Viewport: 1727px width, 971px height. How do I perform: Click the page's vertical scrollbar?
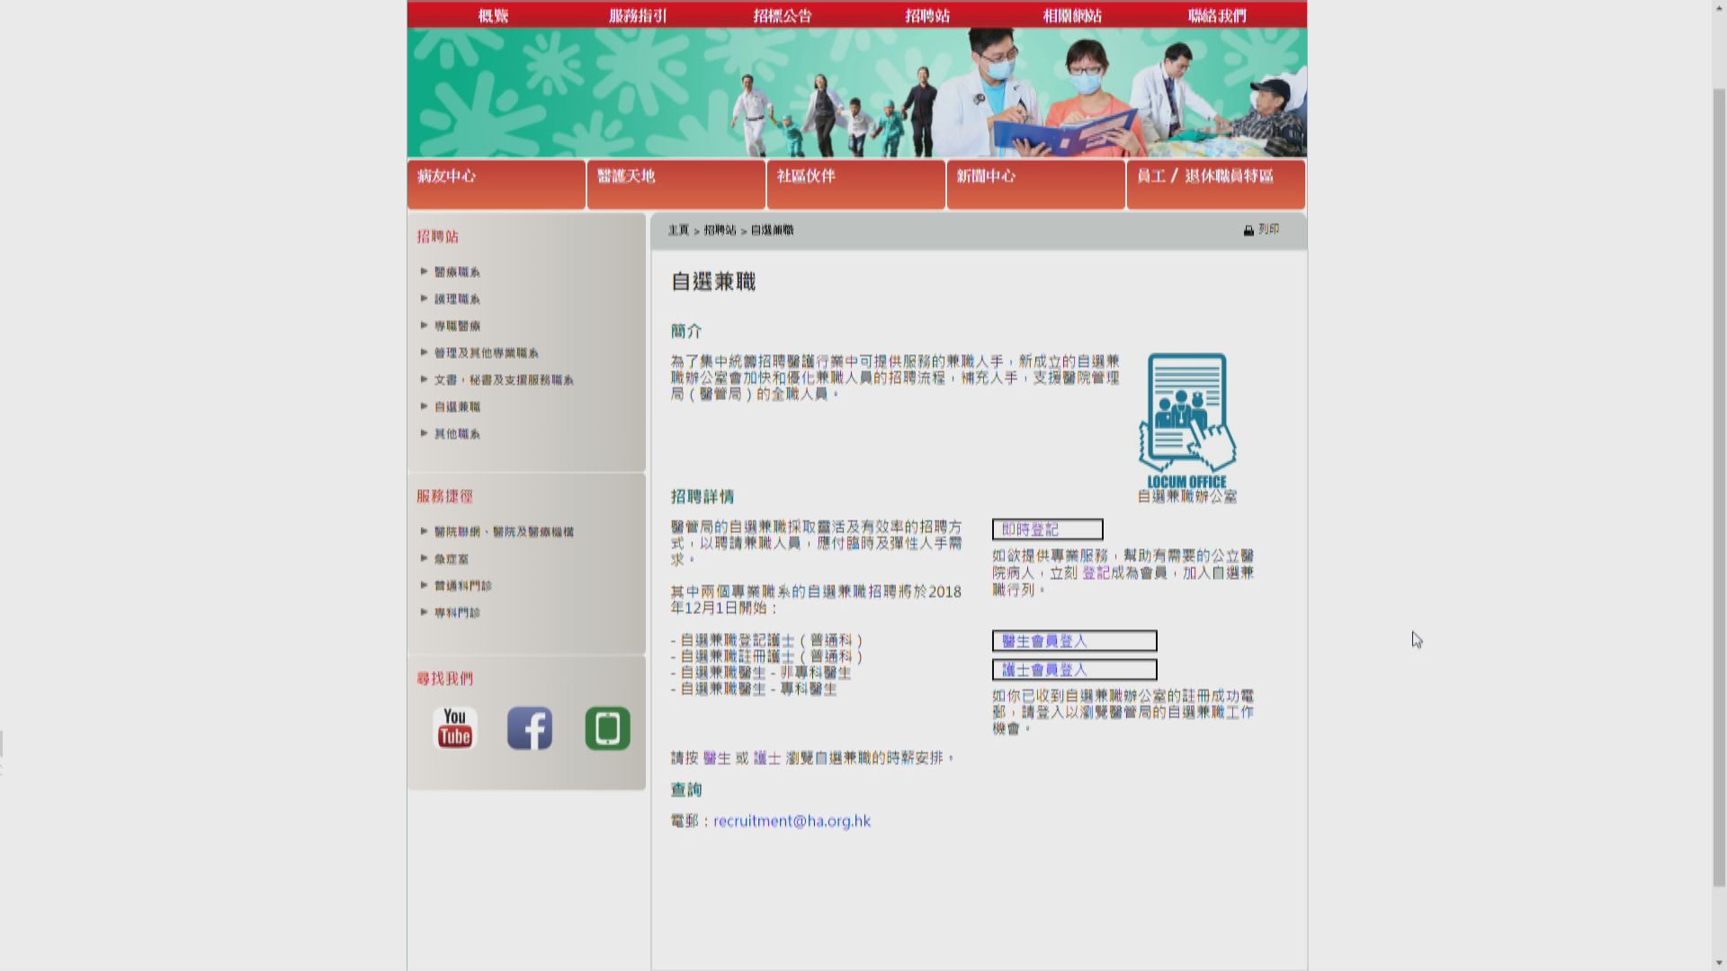(x=1719, y=485)
